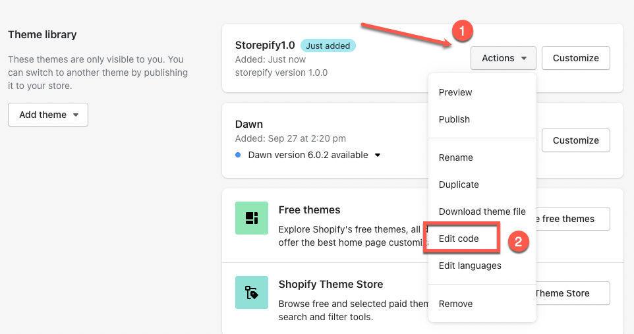This screenshot has width=634, height=334.
Task: Expand Dawn version 6.0.2 available dropdown
Action: (377, 155)
